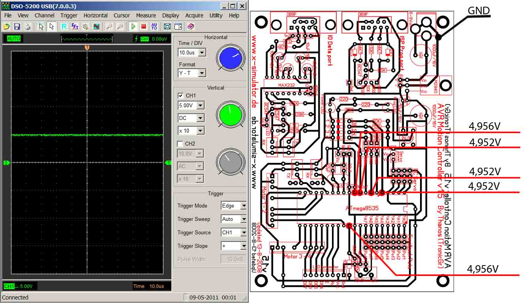
Task: Open the Trigger Mode Edge dropdown
Action: point(243,206)
